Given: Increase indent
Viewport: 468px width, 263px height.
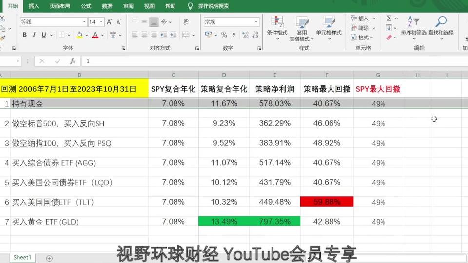Looking at the screenshot, I should tap(173, 35).
